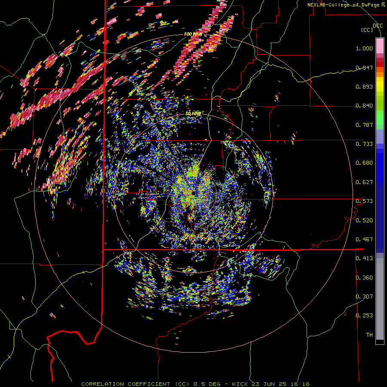Select the 0.467 scale value
The image size is (387, 387).
point(364,240)
